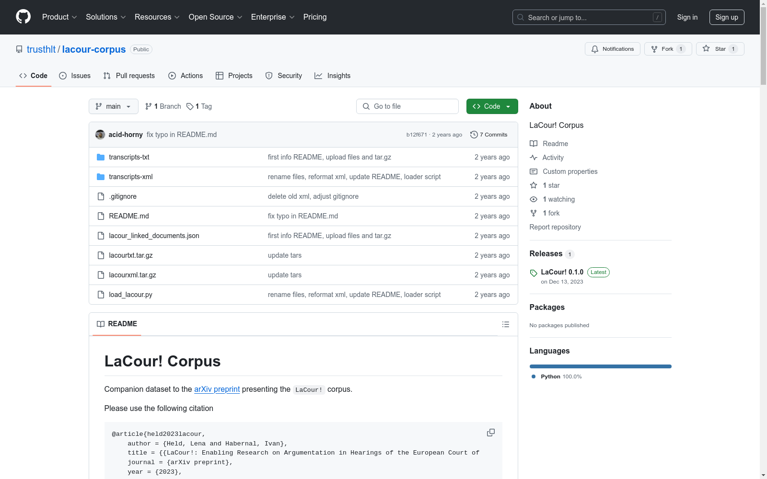Screen dimensions: 767x479
Task: Open the lacour-corpus repository name link
Action: tap(94, 49)
